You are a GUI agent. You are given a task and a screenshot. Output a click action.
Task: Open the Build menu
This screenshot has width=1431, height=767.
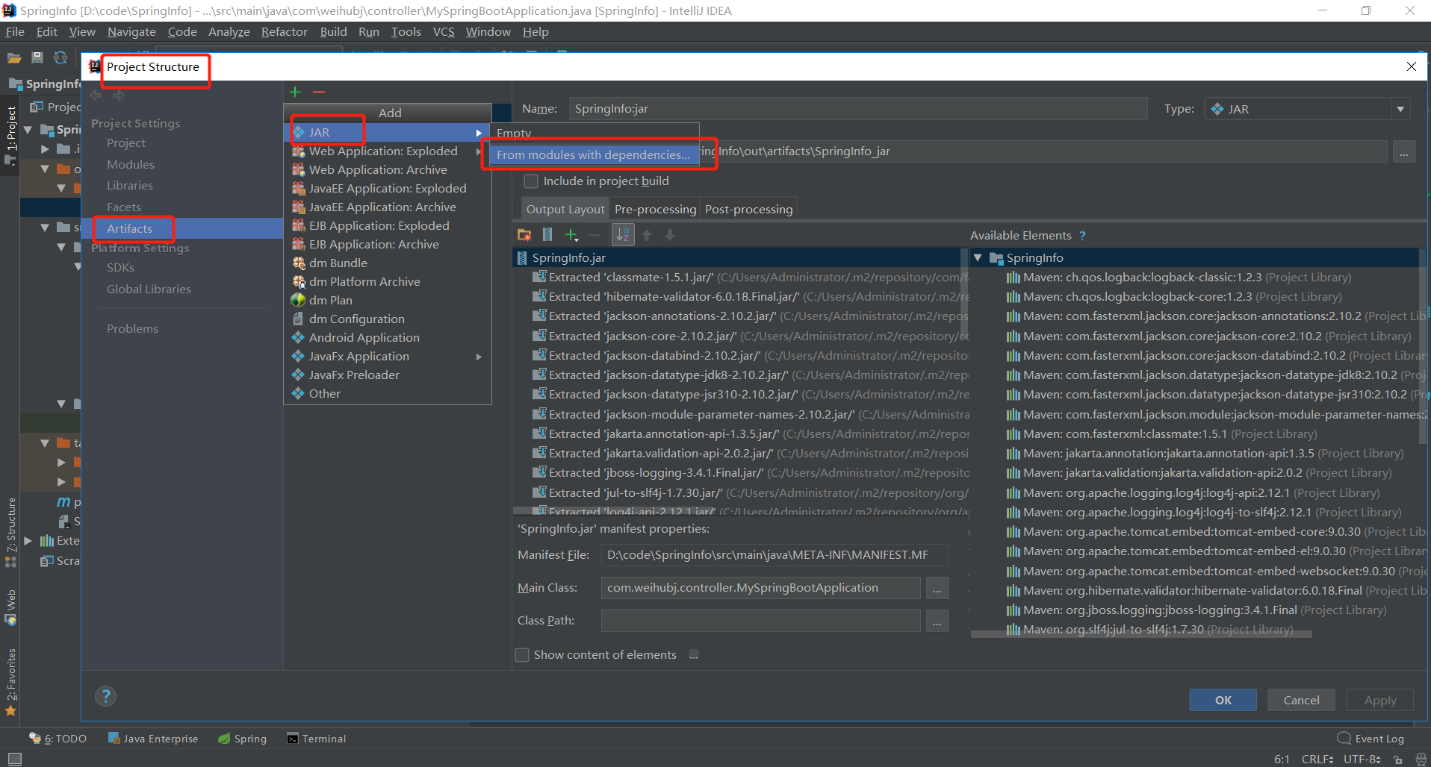pyautogui.click(x=333, y=31)
